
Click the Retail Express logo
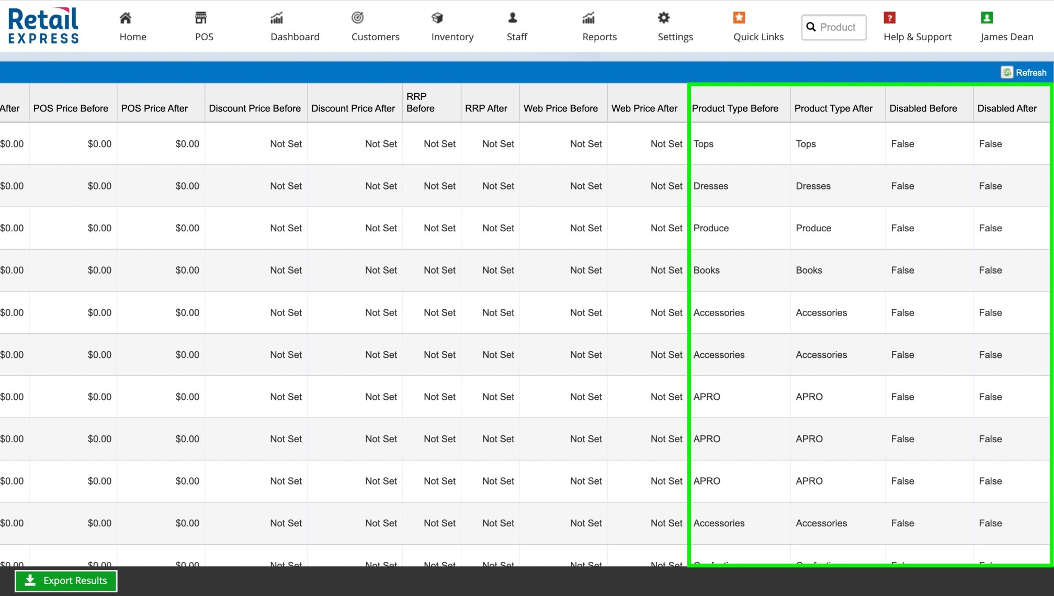pyautogui.click(x=43, y=26)
